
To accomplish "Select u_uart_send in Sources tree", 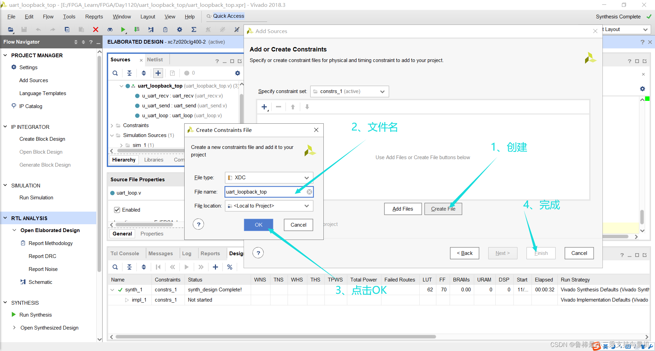I will pos(184,106).
